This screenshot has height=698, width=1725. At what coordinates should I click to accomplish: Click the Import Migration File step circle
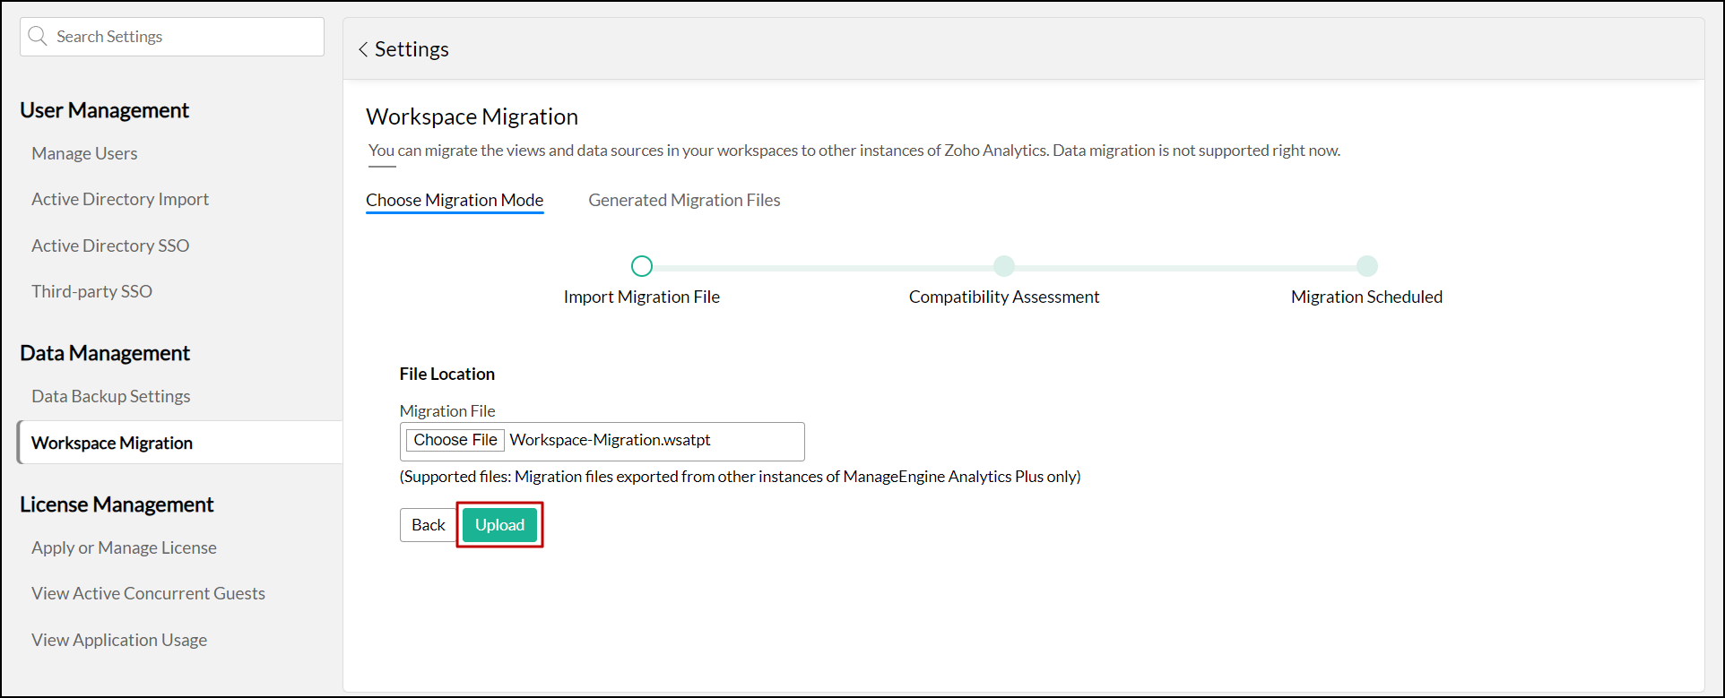tap(642, 266)
